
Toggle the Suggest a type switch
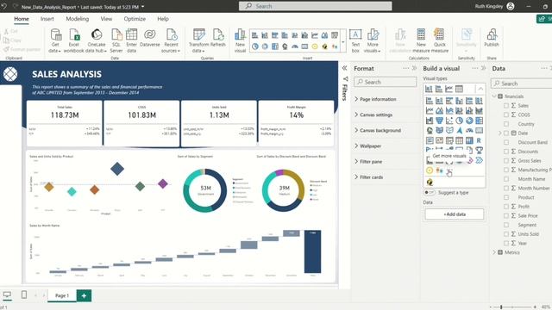[x=430, y=193]
